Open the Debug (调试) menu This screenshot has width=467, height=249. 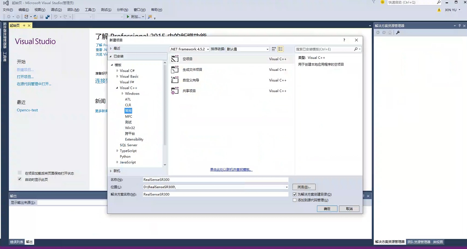tap(56, 10)
